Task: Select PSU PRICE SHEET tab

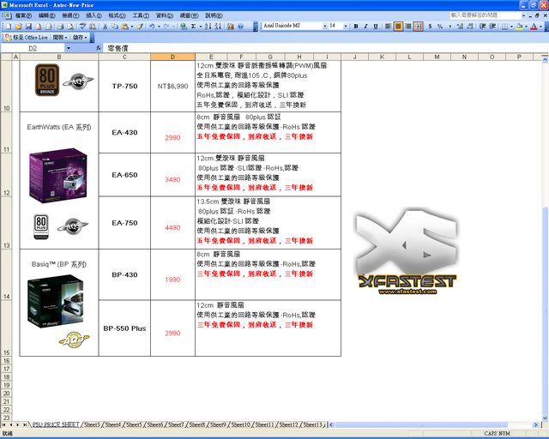Action: pos(56,424)
